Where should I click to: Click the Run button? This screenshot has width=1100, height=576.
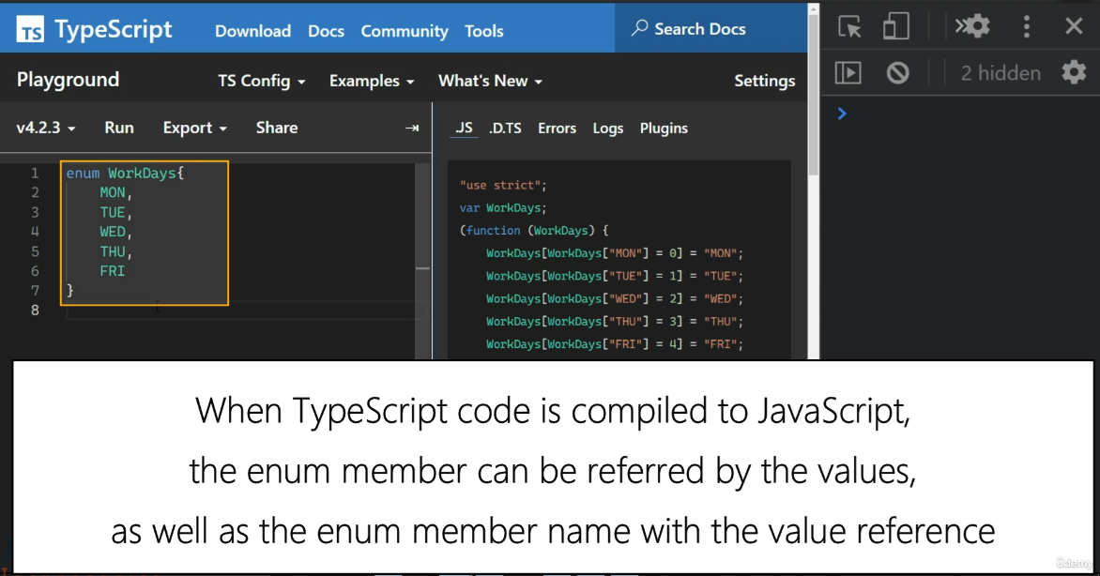[119, 128]
